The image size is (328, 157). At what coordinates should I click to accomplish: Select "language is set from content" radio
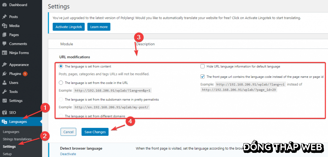tap(61, 67)
